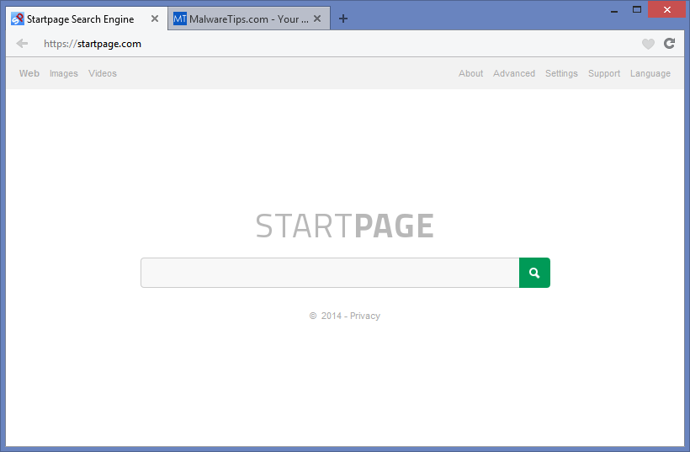690x452 pixels.
Task: Click the Startpage tab favicon
Action: [18, 19]
